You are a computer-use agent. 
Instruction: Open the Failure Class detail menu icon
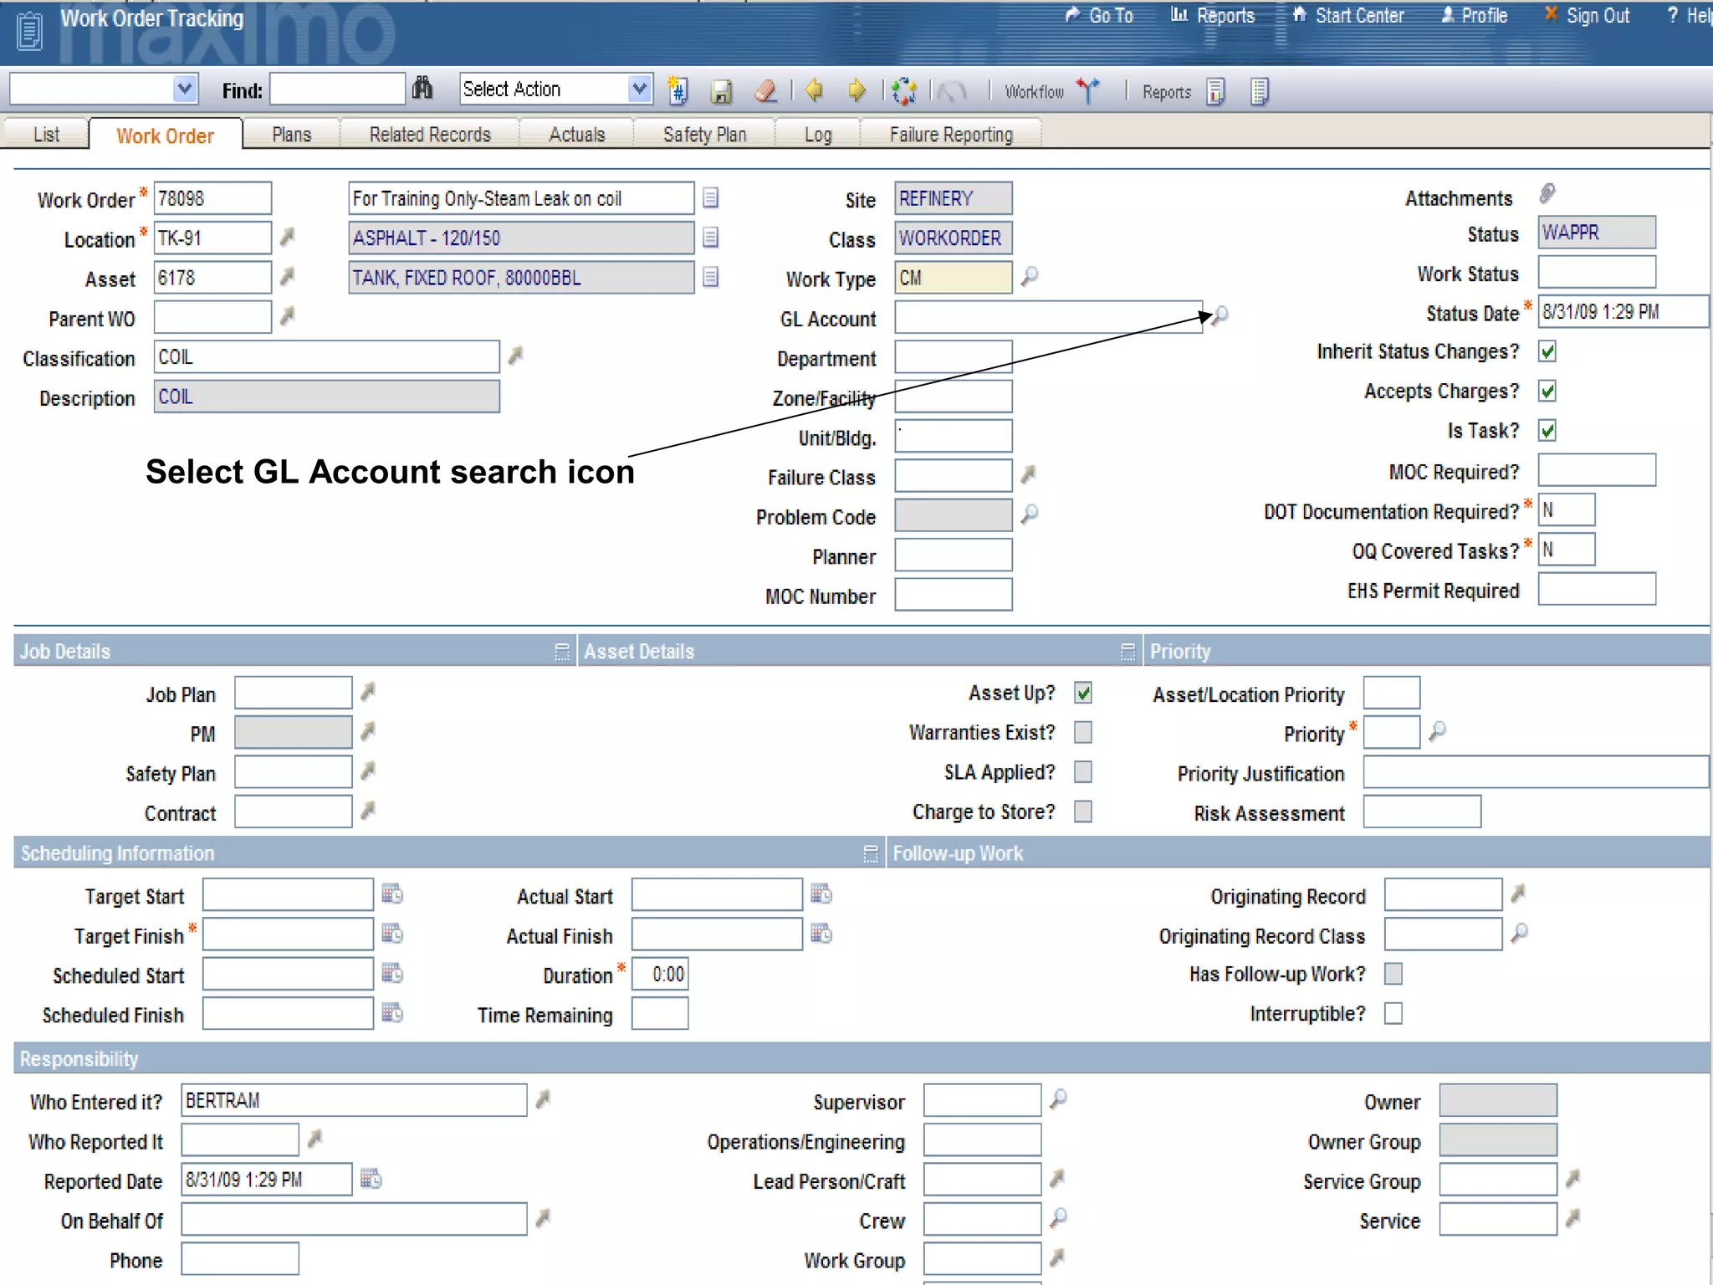(1028, 474)
